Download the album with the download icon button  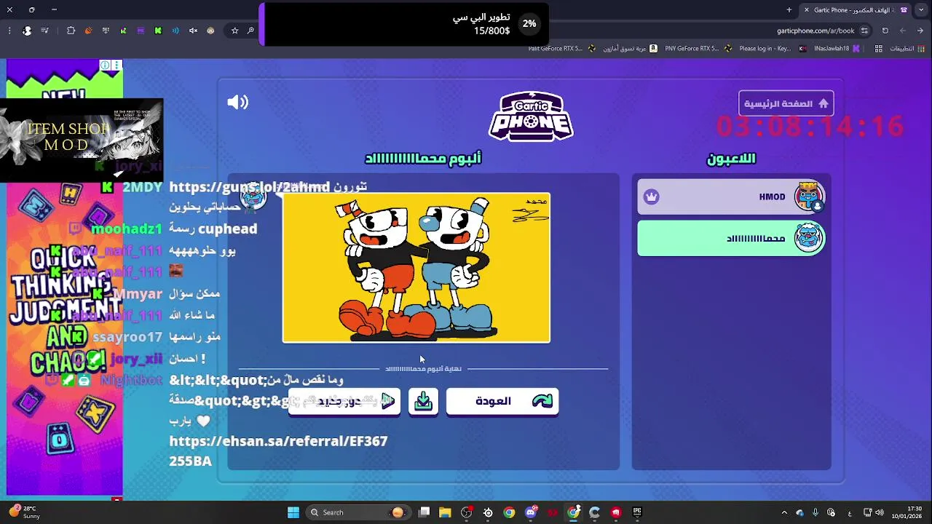click(x=423, y=401)
